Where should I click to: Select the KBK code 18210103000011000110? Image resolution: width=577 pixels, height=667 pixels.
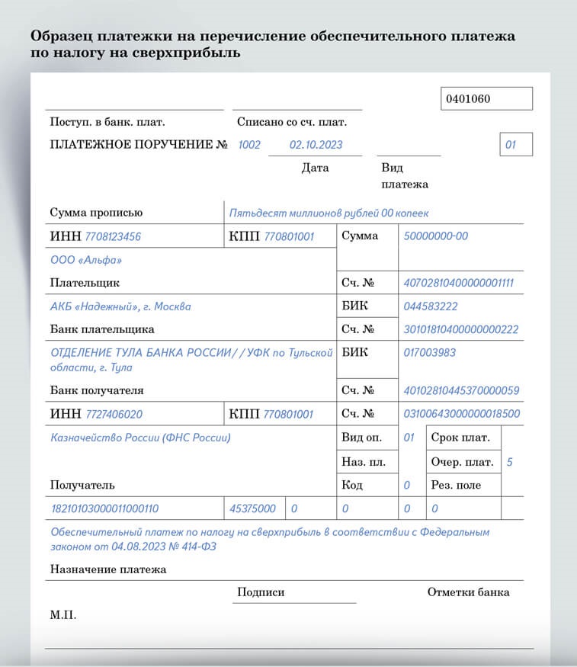pyautogui.click(x=104, y=508)
